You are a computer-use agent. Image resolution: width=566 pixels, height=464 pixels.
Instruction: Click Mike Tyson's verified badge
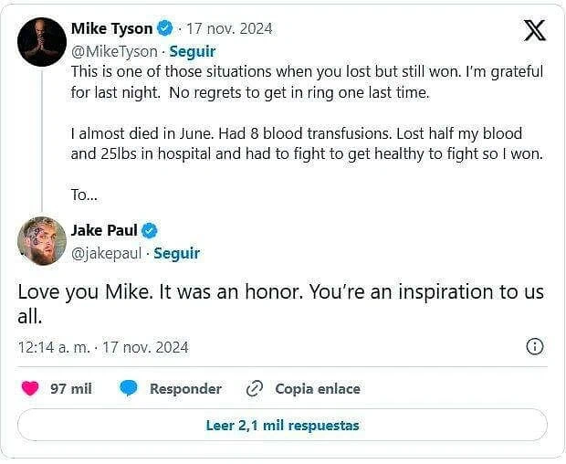point(165,28)
